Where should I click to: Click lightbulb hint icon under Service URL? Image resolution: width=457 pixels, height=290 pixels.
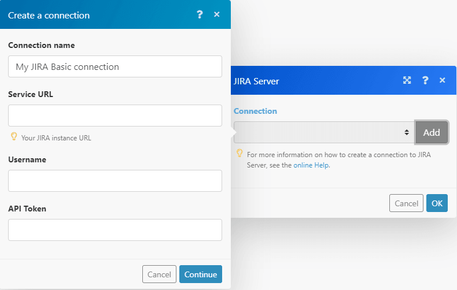14,137
